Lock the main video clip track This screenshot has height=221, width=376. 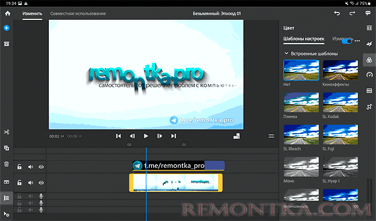(19, 183)
